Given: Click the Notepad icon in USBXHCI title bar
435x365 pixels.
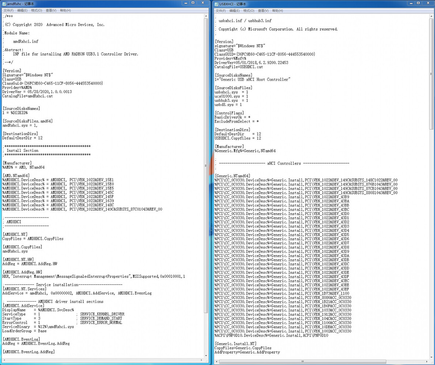Looking at the screenshot, I should point(217,4).
